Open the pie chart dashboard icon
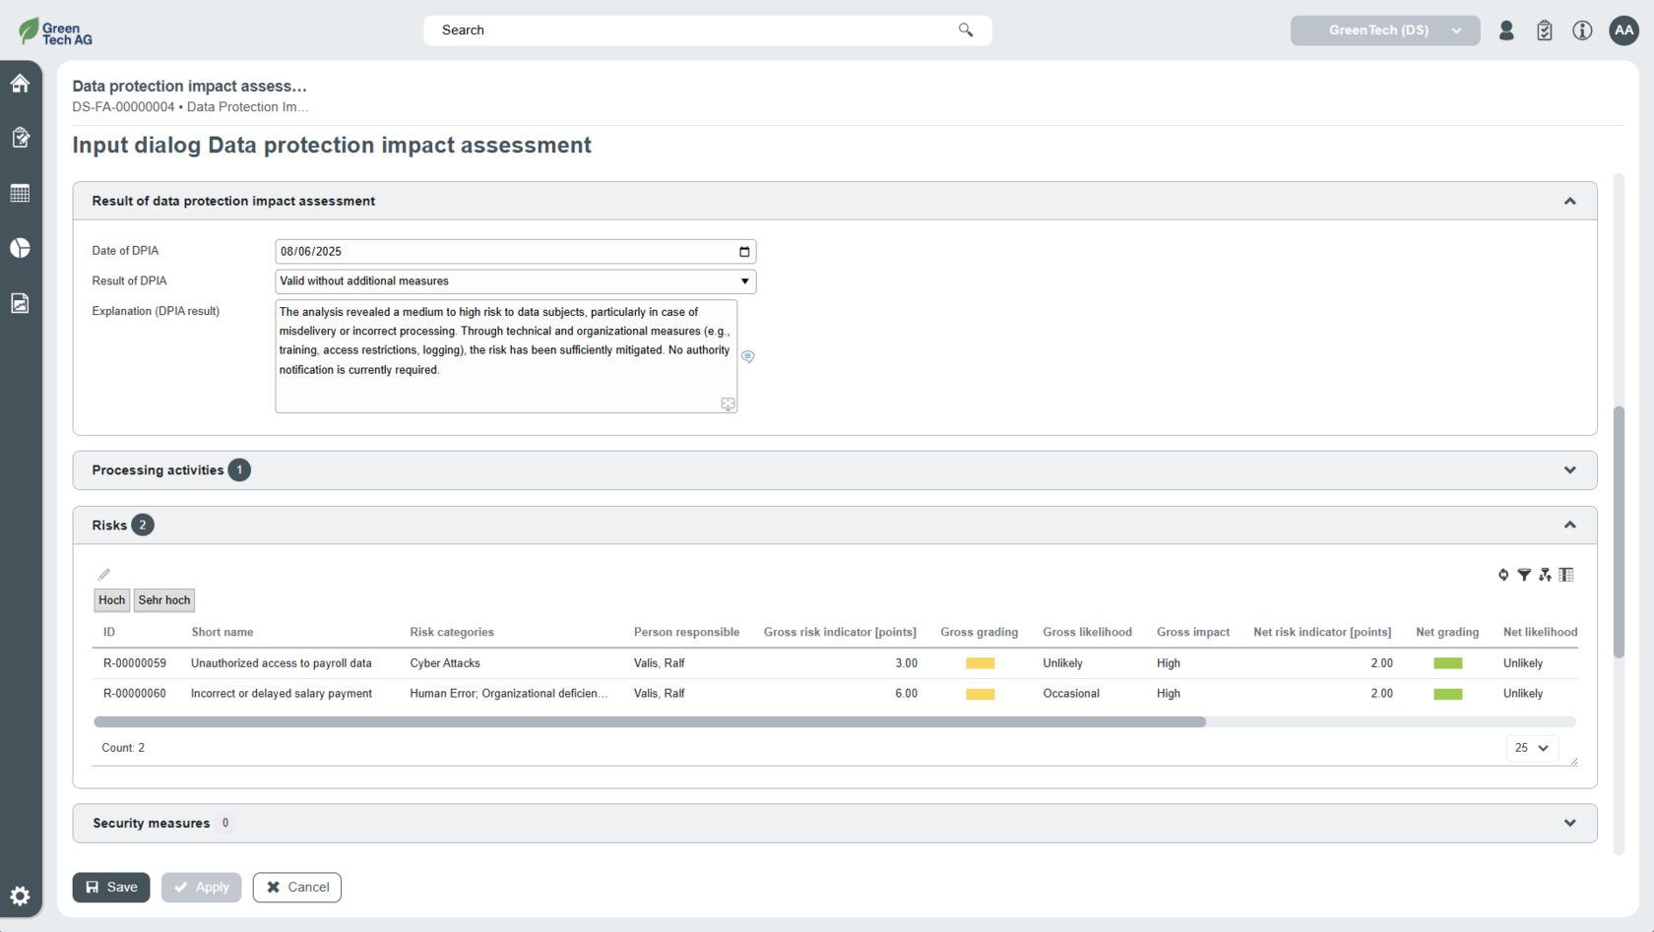This screenshot has width=1654, height=932. 20,248
